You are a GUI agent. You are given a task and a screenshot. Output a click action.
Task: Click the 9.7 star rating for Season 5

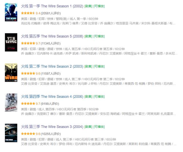point(31,43)
